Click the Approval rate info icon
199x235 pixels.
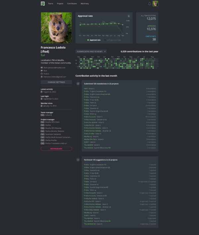(129, 16)
